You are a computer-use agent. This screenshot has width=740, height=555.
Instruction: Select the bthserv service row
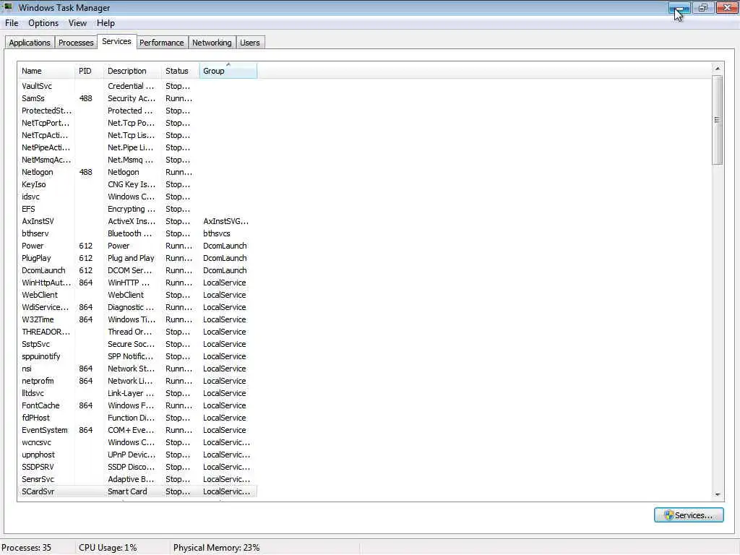click(137, 233)
